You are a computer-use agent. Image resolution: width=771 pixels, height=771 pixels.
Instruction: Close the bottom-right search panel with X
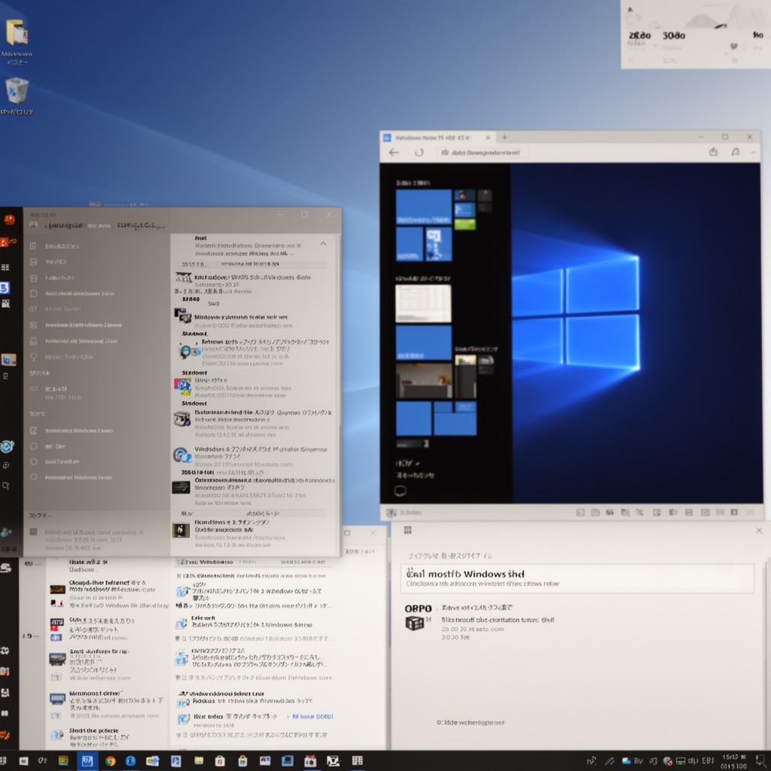759,531
